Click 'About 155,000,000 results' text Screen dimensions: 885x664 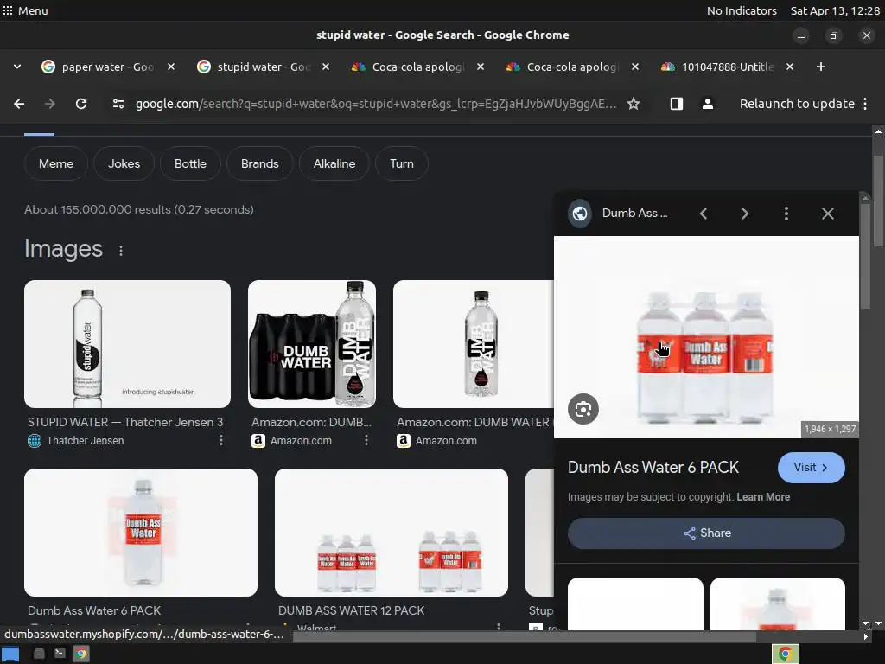pos(139,209)
